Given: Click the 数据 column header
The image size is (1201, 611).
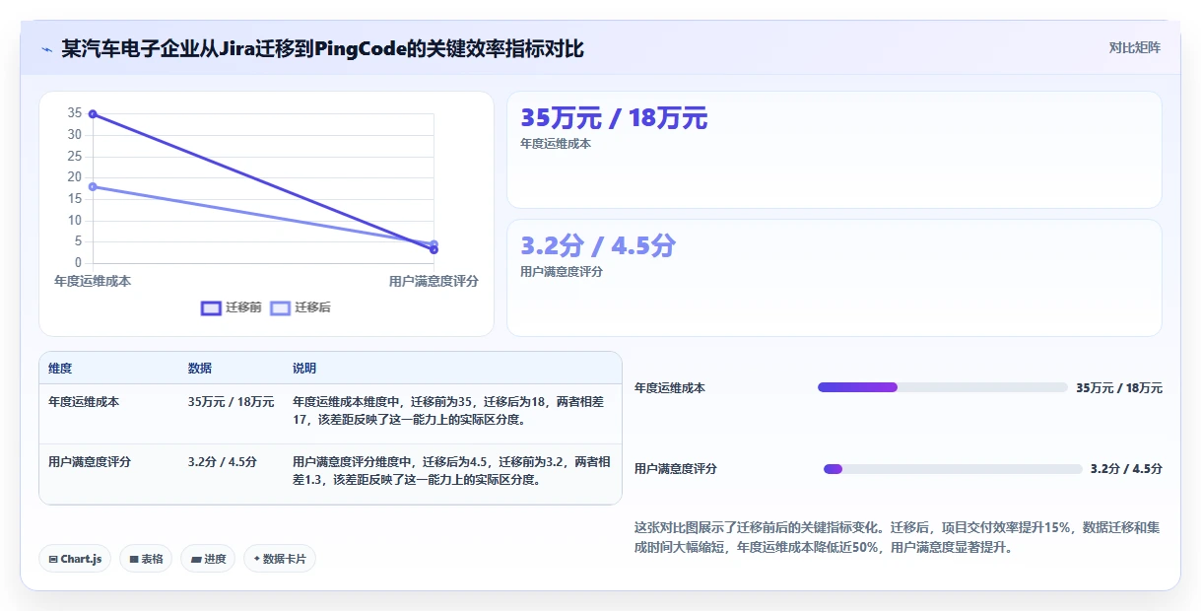Looking at the screenshot, I should [200, 369].
